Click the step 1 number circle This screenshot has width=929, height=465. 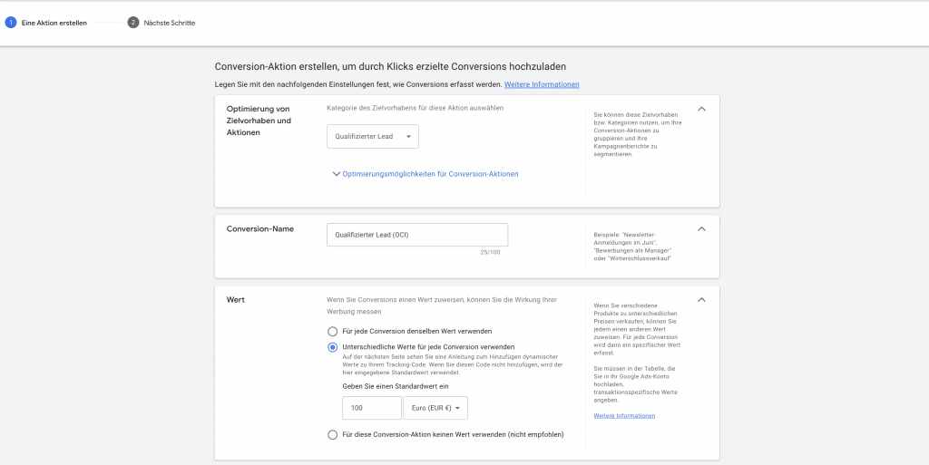(11, 23)
